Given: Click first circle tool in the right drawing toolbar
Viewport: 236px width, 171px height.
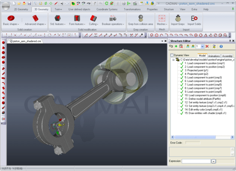Looking at the screenshot, I should point(152,35).
